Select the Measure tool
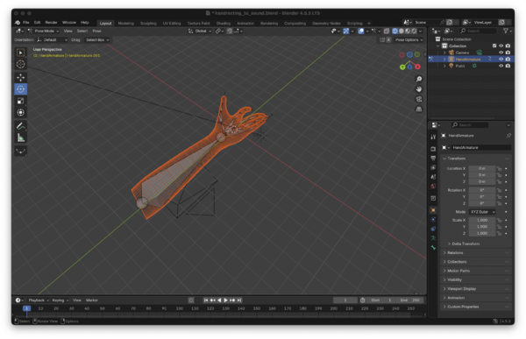 click(21, 138)
